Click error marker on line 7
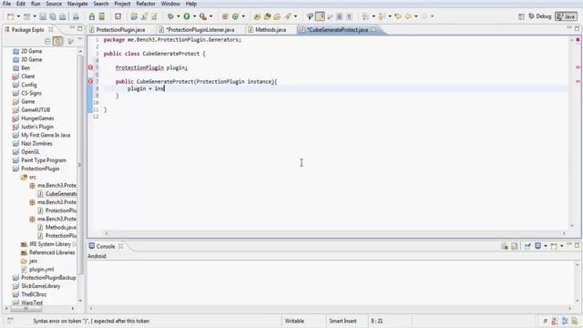Viewport: 583px width, 328px height. pos(90,81)
